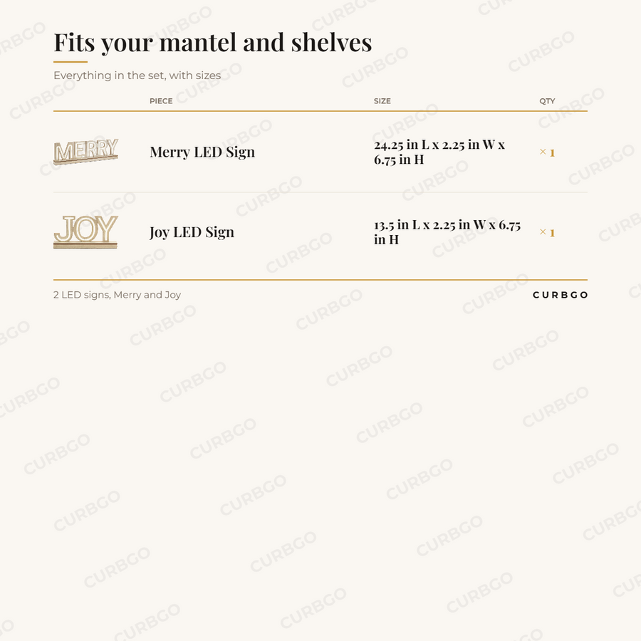Image resolution: width=641 pixels, height=641 pixels.
Task: Click the 2 LED signs footer caption
Action: point(117,295)
